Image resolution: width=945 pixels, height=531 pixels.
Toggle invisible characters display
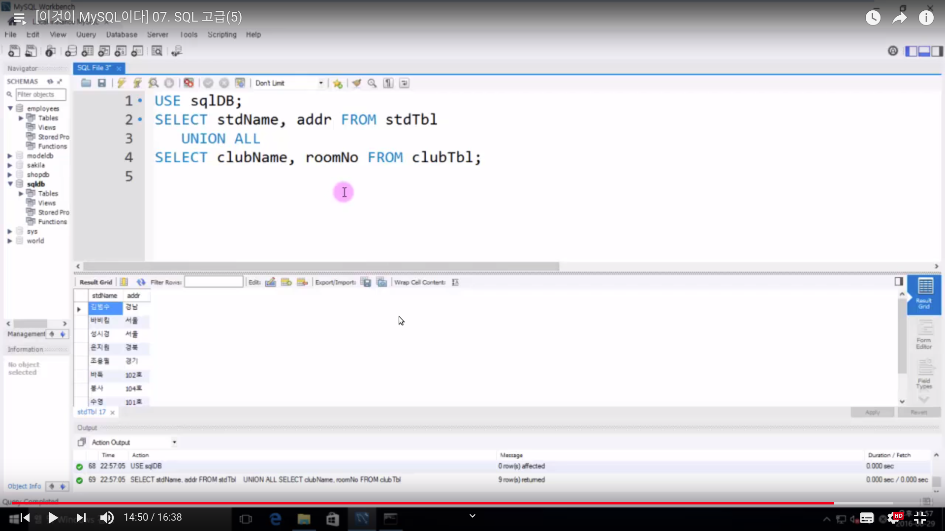coord(388,83)
